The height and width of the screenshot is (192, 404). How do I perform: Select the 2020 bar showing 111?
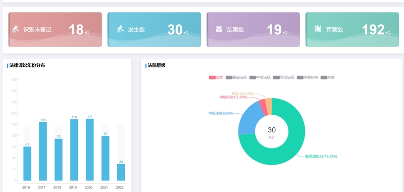pyautogui.click(x=90, y=150)
